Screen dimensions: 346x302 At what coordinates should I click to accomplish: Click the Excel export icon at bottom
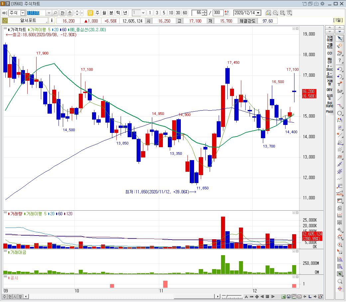point(283,296)
